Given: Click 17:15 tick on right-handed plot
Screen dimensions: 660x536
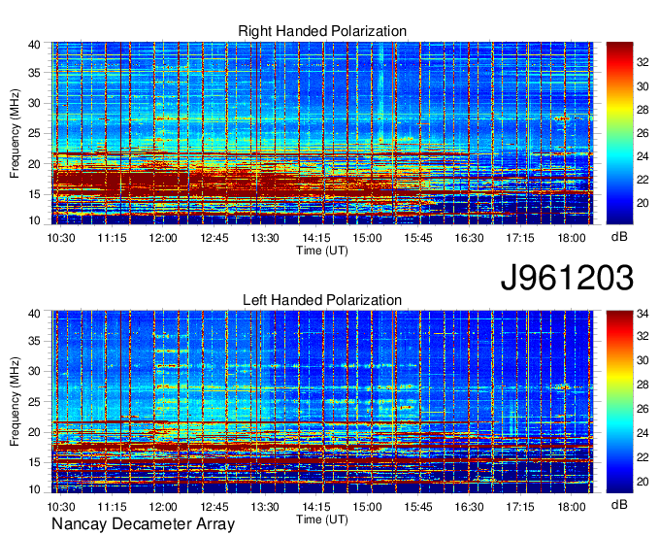Looking at the screenshot, I should point(520,238).
